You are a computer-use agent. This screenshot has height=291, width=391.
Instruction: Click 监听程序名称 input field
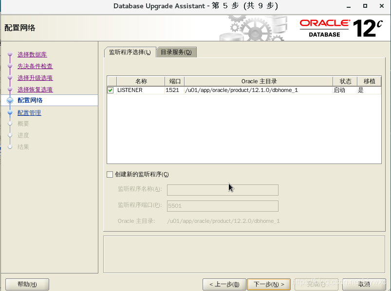[x=223, y=190]
